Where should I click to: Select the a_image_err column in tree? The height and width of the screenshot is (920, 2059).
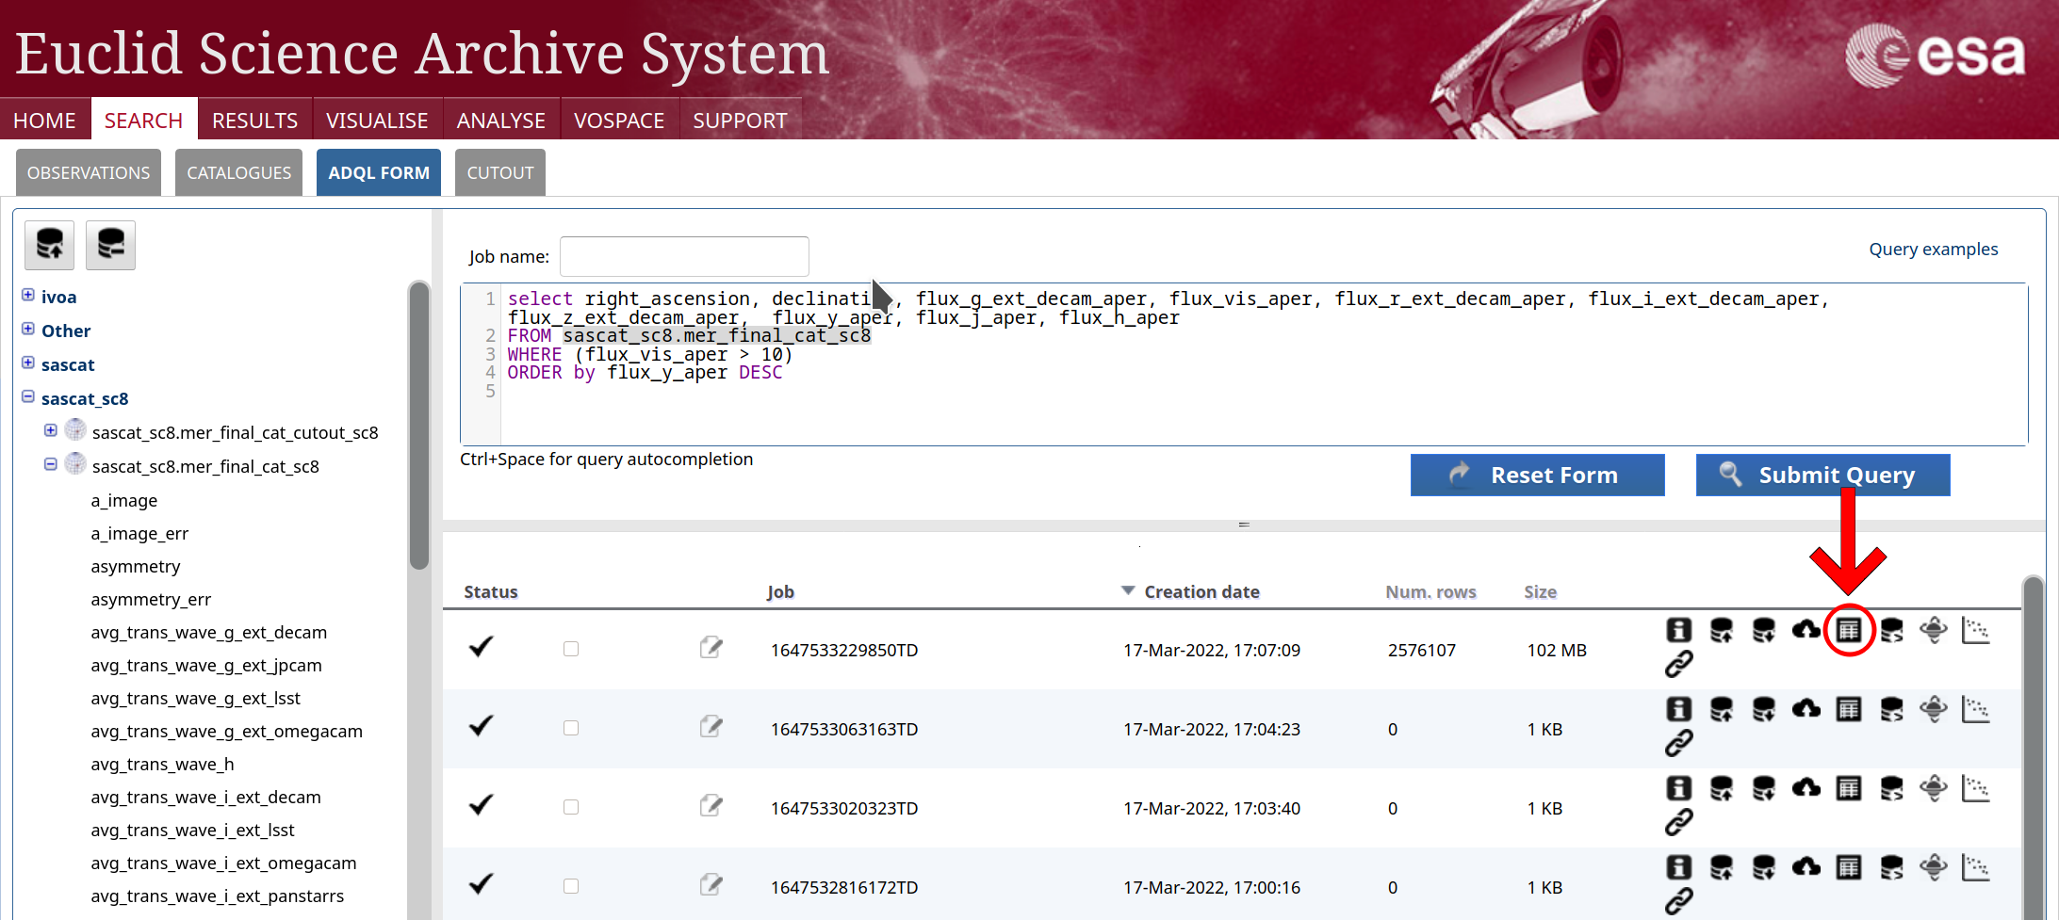pos(139,534)
